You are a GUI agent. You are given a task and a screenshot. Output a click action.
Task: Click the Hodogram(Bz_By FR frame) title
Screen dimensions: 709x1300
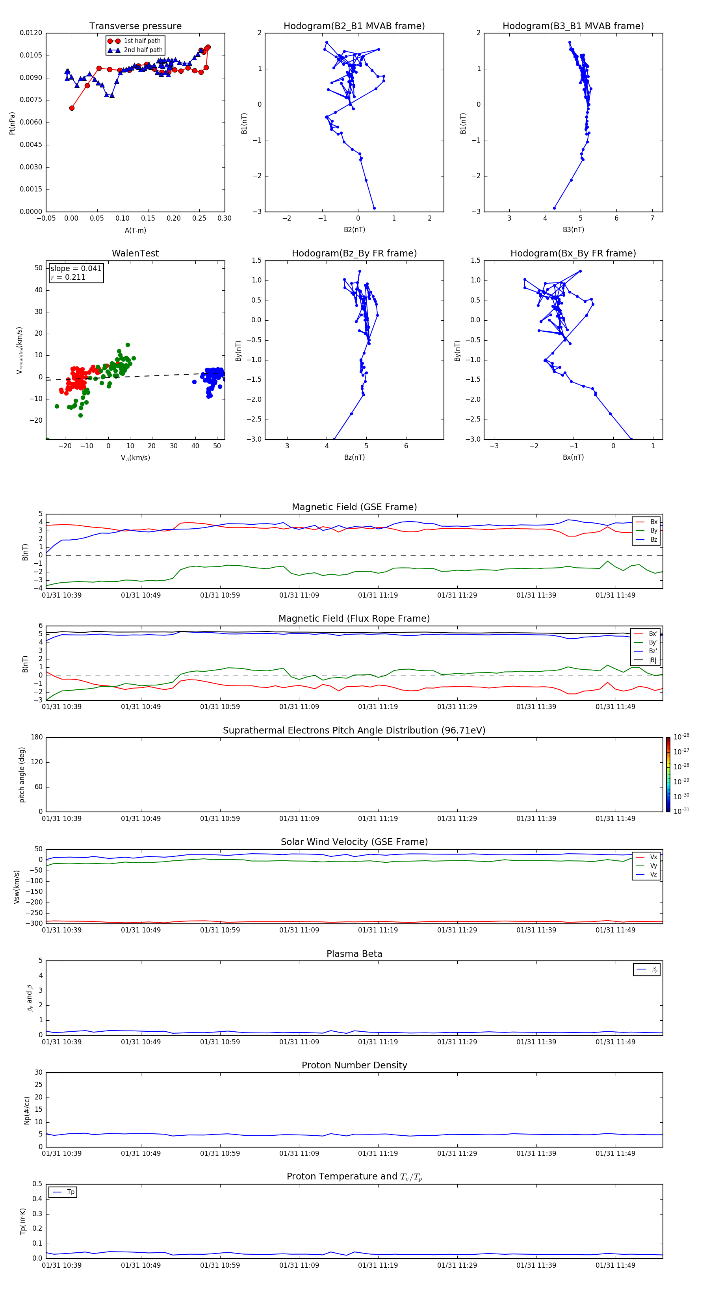tap(354, 253)
